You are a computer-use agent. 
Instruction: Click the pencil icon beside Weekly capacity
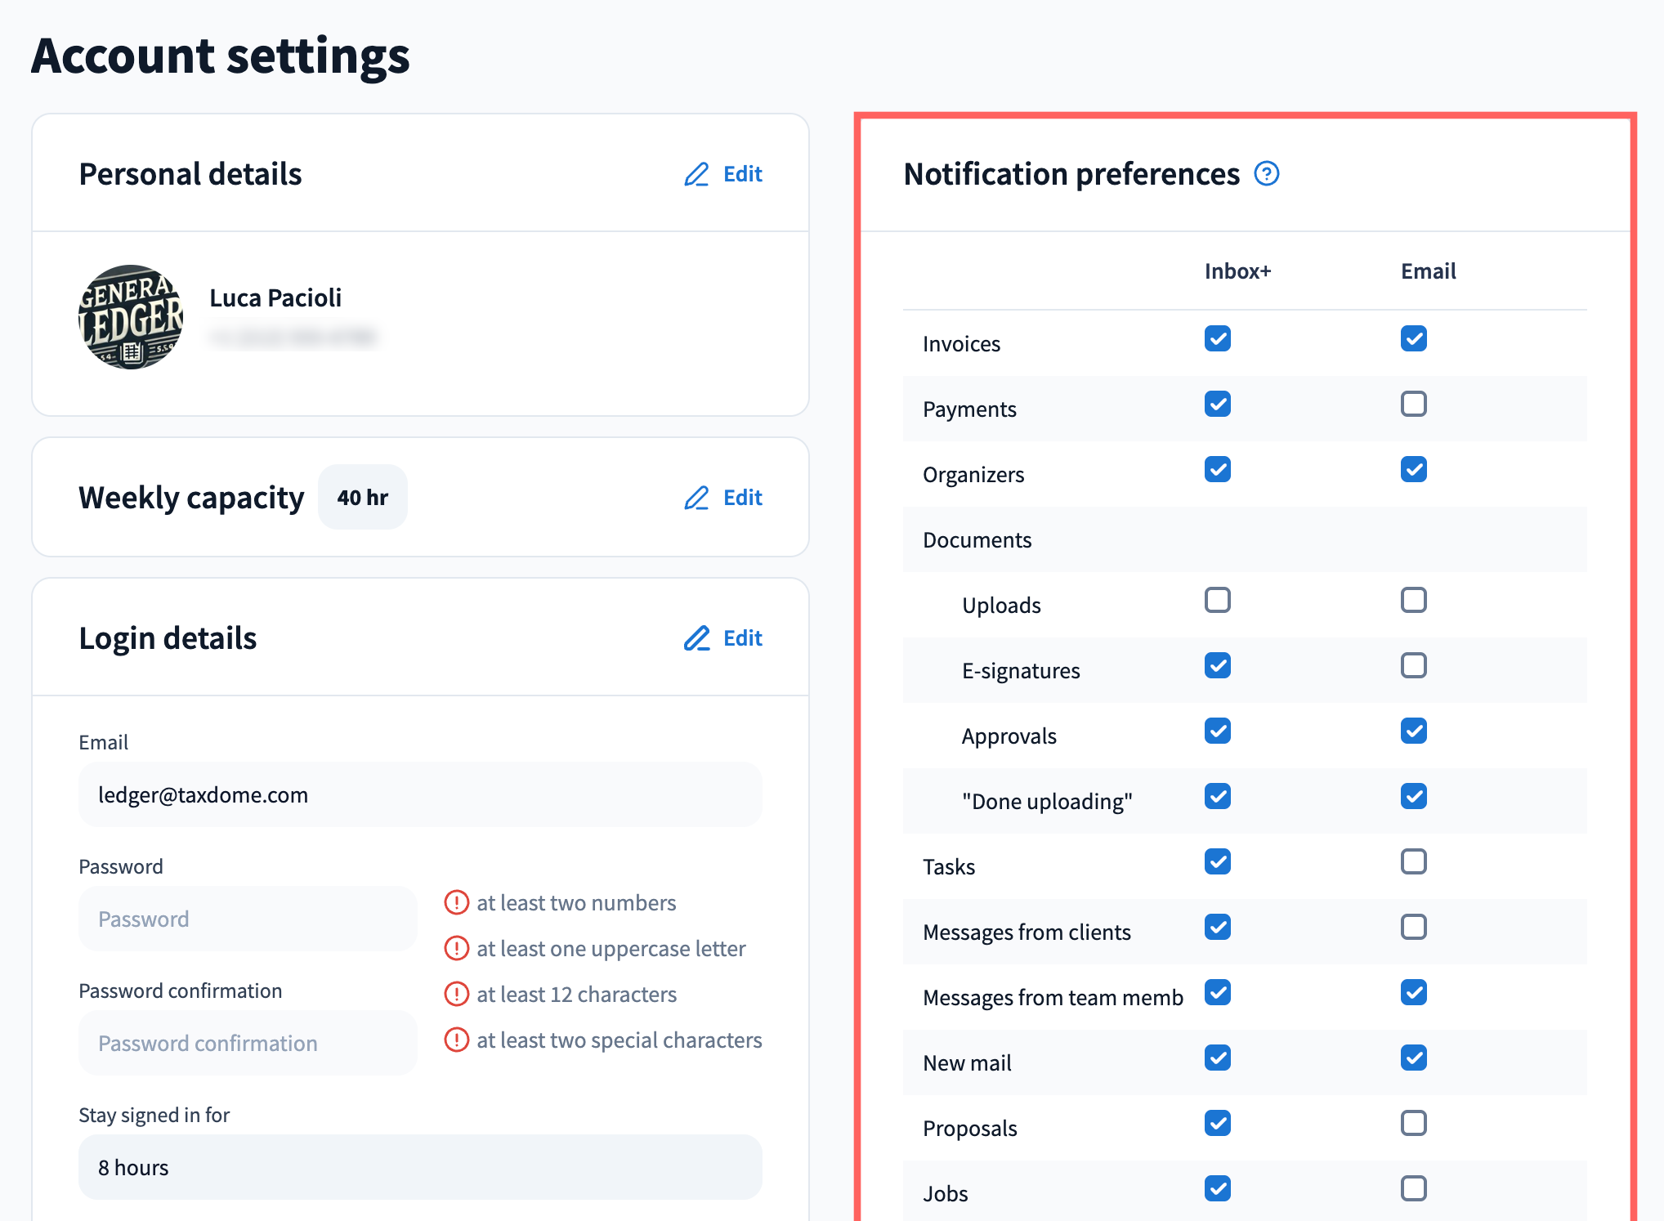[x=696, y=498]
